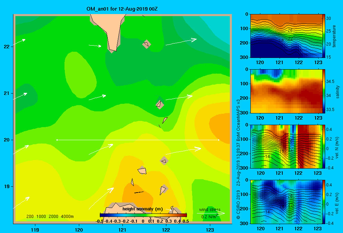Click the 1000 depth contour legend entry
The width and height of the screenshot is (343, 233).
click(41, 217)
